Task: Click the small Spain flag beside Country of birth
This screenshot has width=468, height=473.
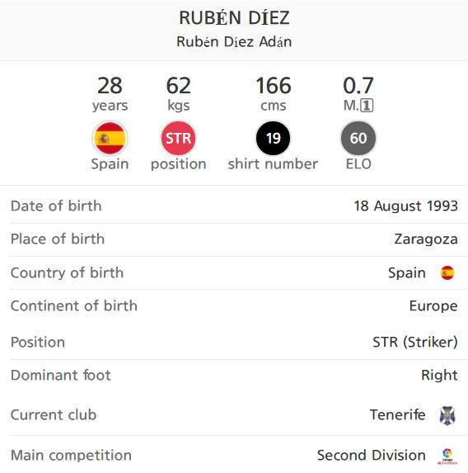Action: point(447,273)
